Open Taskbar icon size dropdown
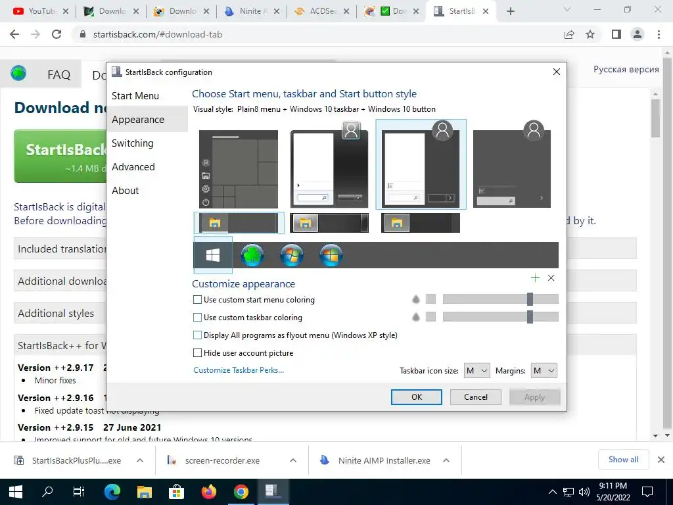The width and height of the screenshot is (673, 505). pyautogui.click(x=477, y=371)
